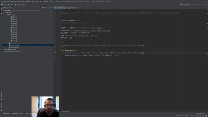Open the Event Log
208x117 pixels.
click(x=201, y=114)
